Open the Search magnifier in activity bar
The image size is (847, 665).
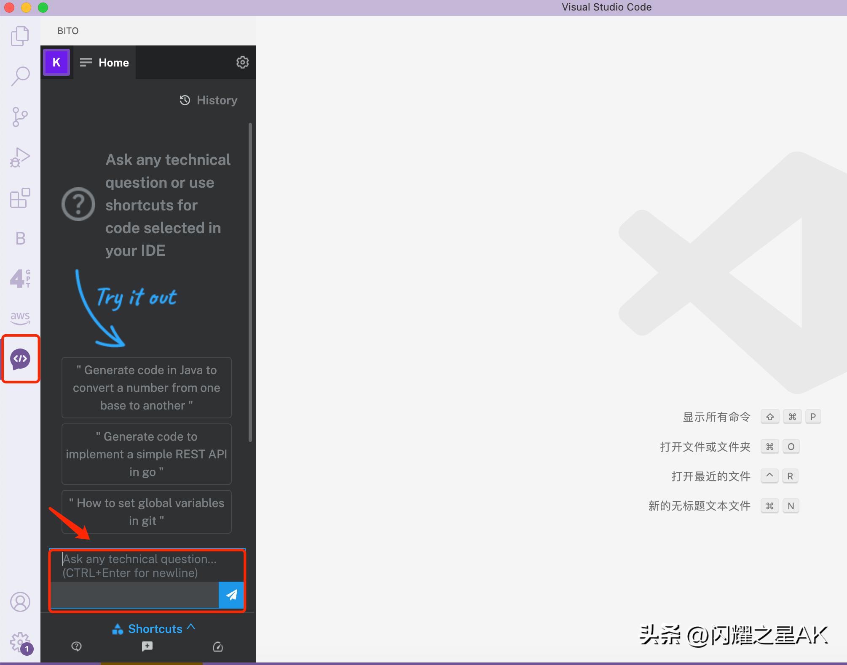[x=20, y=76]
